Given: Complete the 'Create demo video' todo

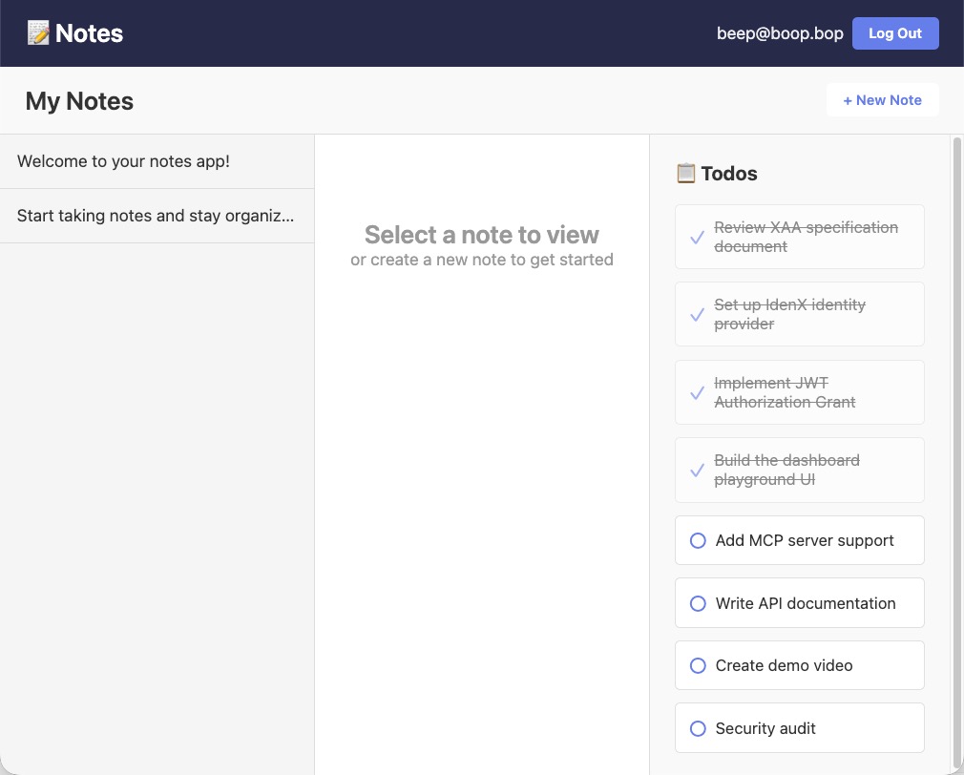Looking at the screenshot, I should click(x=697, y=665).
